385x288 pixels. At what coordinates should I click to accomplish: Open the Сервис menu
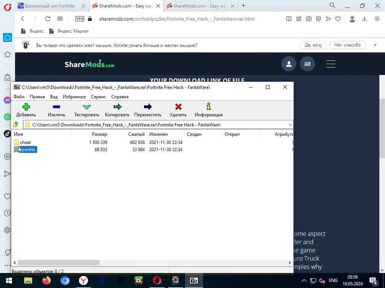point(99,97)
